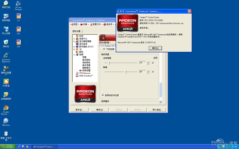Close the 关于 Catalyst Control Center dialog
239x149 pixels.
tap(190, 11)
